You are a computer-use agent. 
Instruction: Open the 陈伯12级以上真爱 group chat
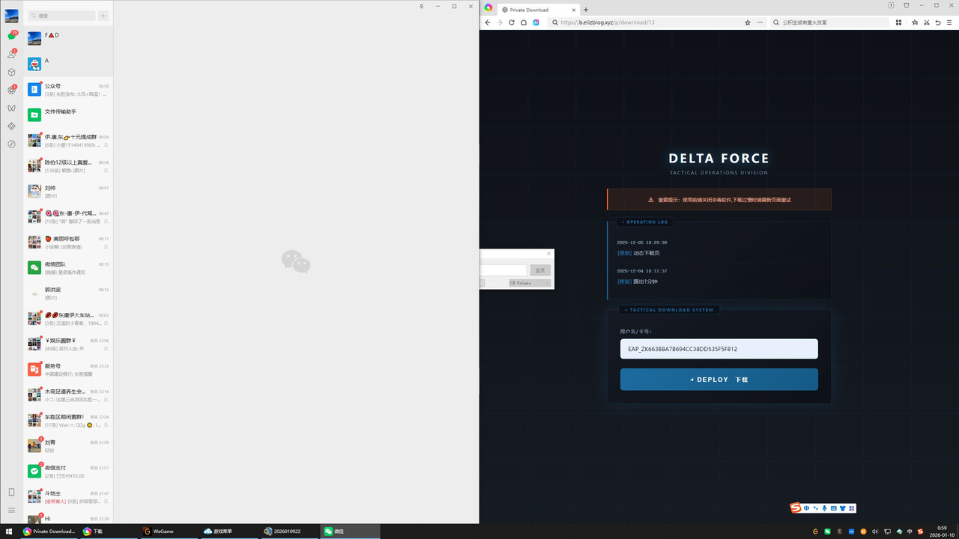point(68,165)
